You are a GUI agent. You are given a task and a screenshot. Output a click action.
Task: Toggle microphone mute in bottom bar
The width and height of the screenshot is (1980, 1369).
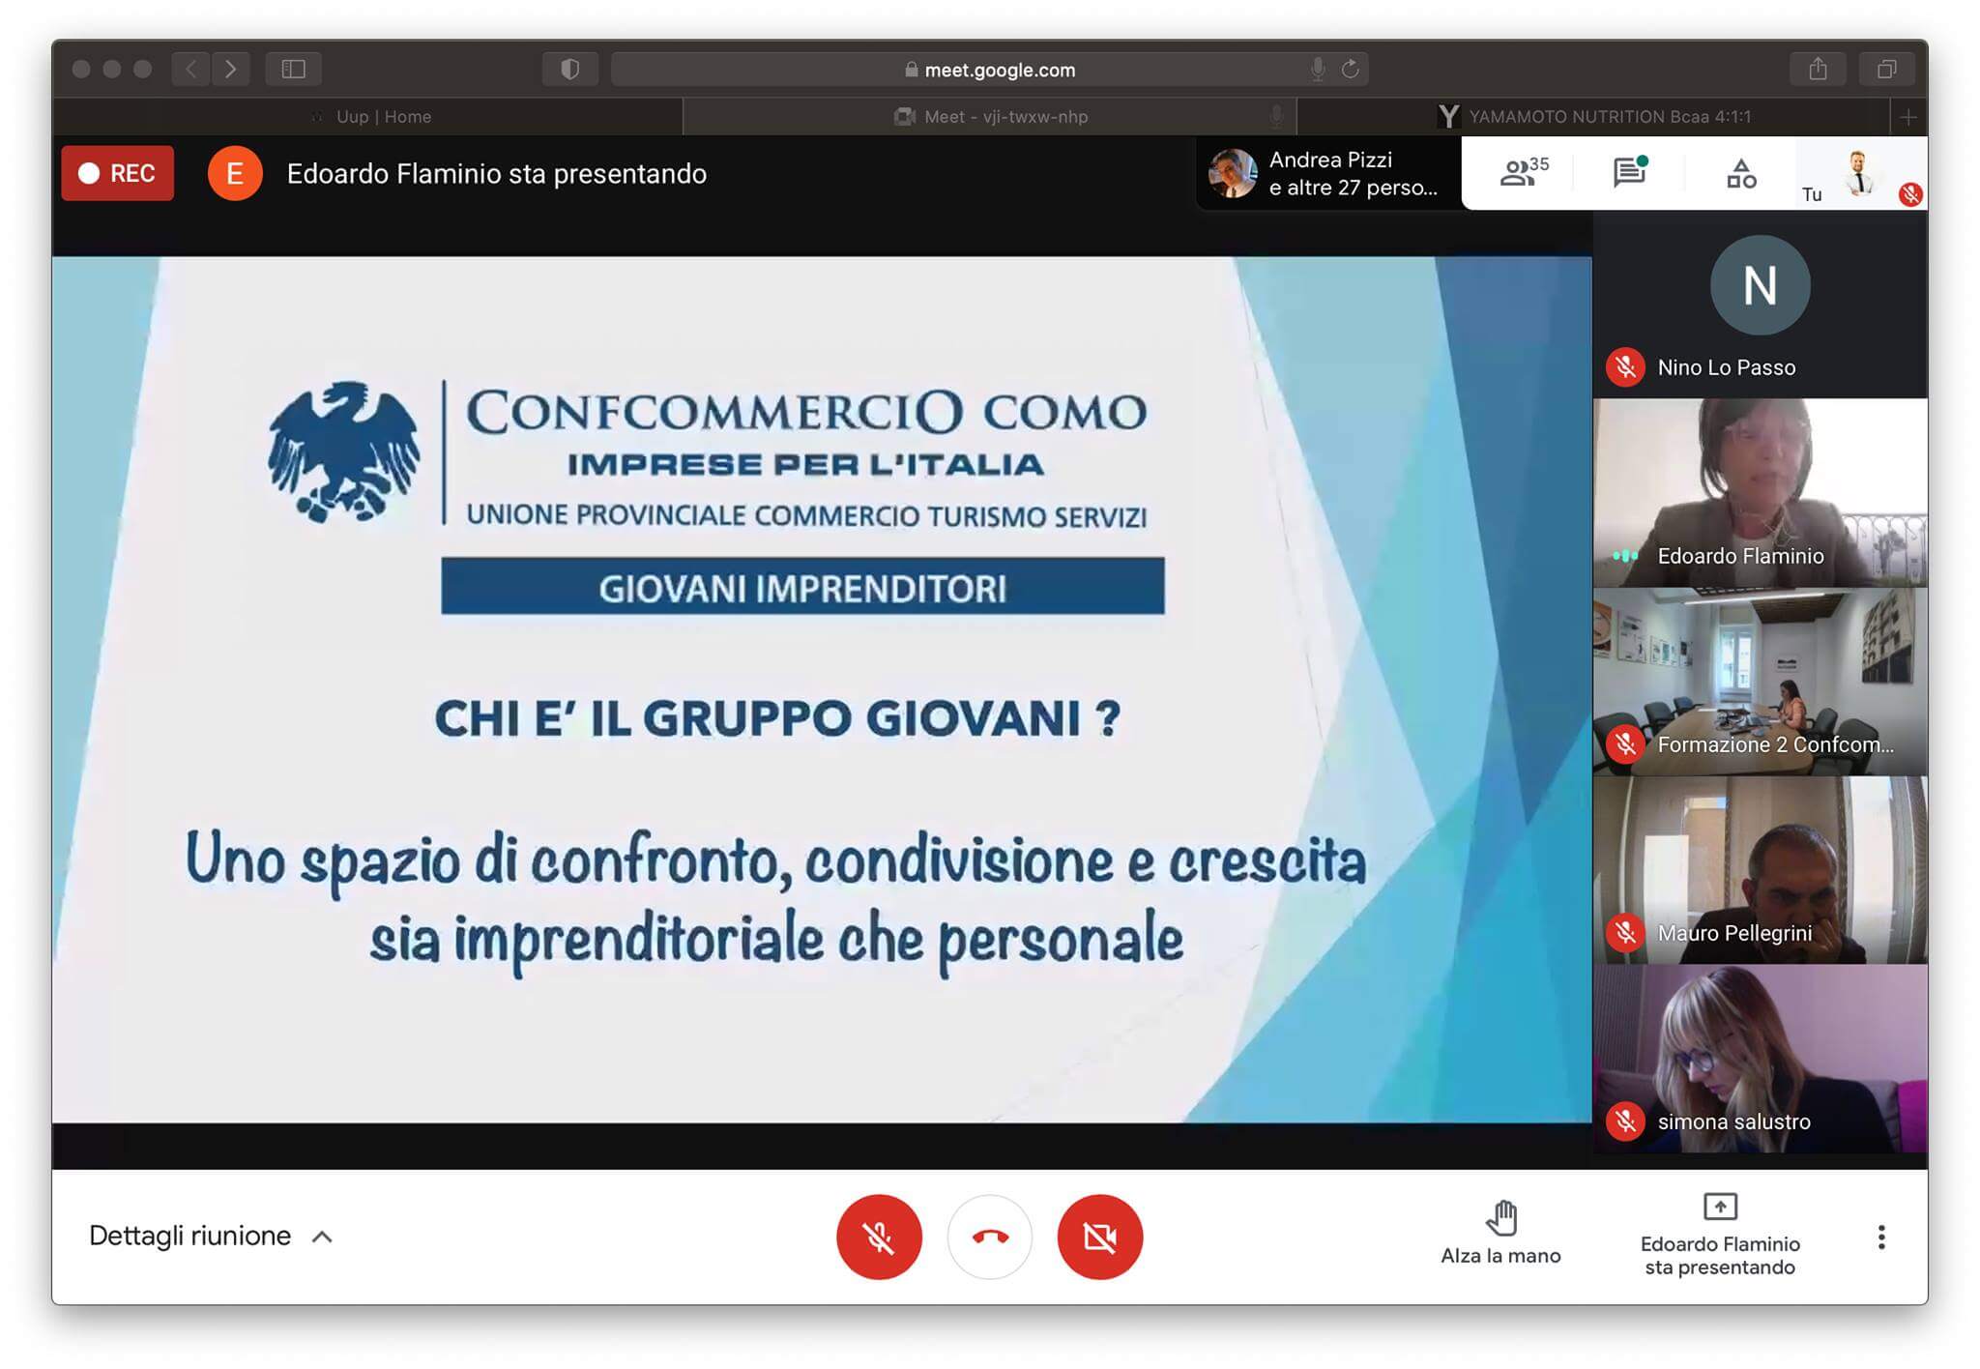tap(879, 1237)
